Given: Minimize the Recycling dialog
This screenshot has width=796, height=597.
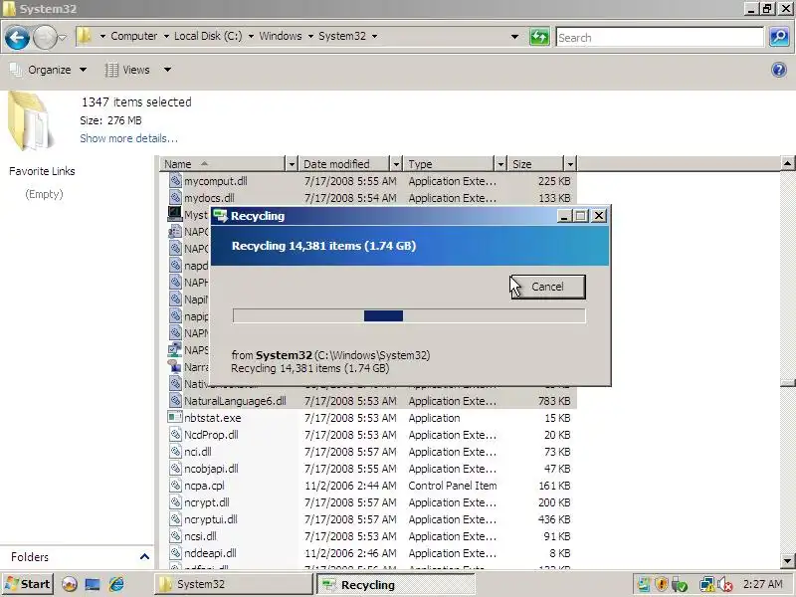Looking at the screenshot, I should coord(564,216).
